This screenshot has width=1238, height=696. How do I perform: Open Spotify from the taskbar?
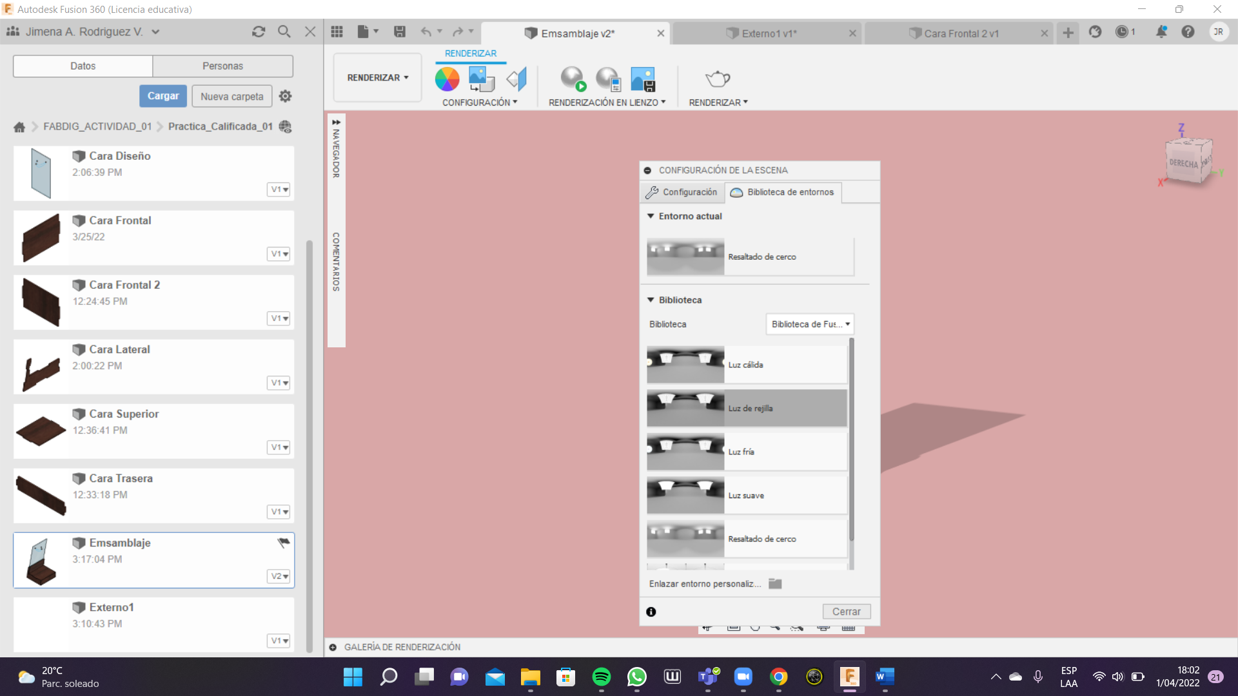click(x=601, y=677)
